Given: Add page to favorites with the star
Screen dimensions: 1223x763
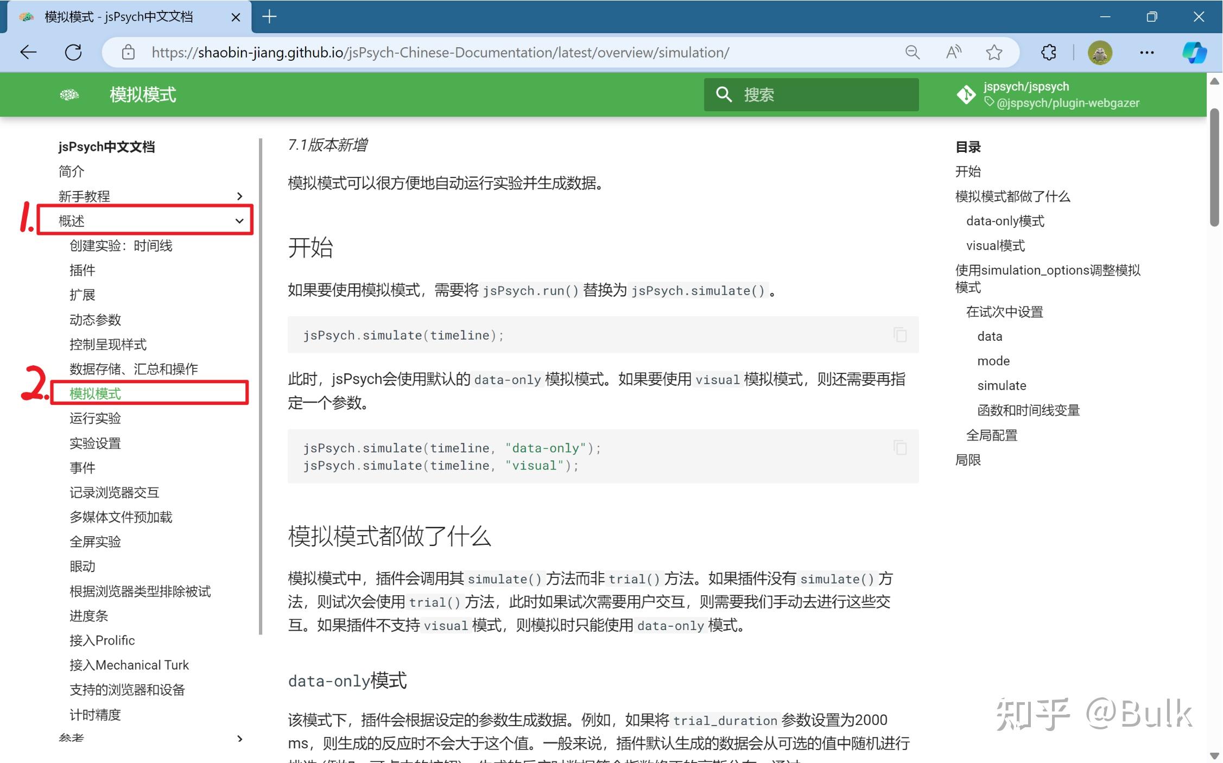Looking at the screenshot, I should (994, 52).
